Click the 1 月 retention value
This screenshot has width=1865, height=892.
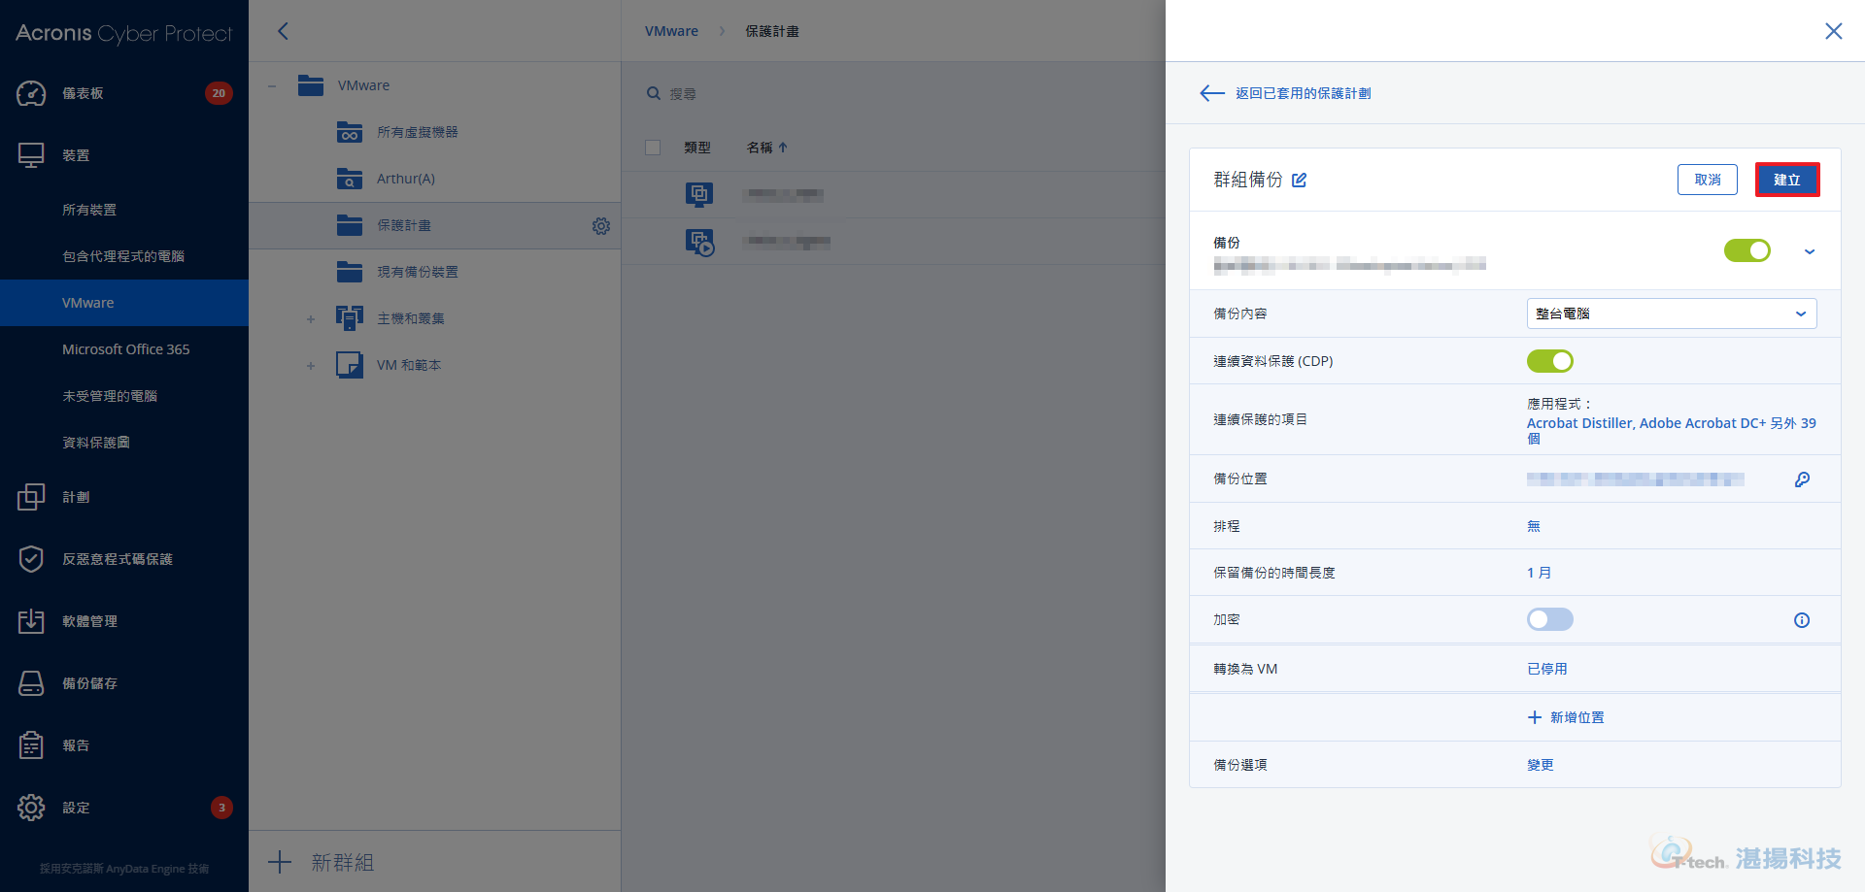(1540, 573)
